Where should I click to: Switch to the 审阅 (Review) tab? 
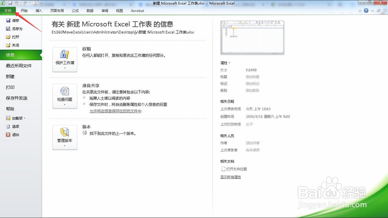(105, 10)
